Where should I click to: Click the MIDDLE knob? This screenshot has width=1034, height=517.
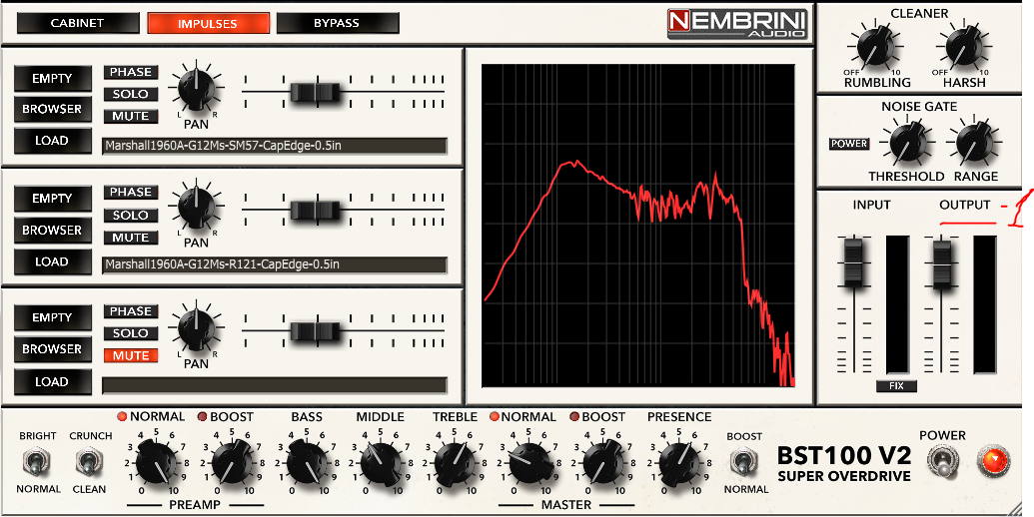pyautogui.click(x=381, y=461)
